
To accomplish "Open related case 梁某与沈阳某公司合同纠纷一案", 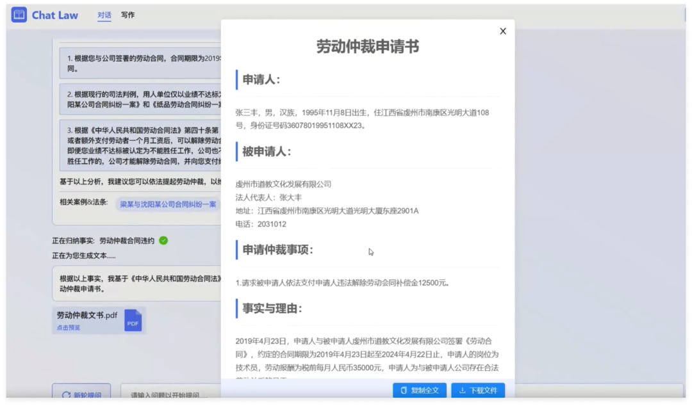I will click(x=168, y=204).
